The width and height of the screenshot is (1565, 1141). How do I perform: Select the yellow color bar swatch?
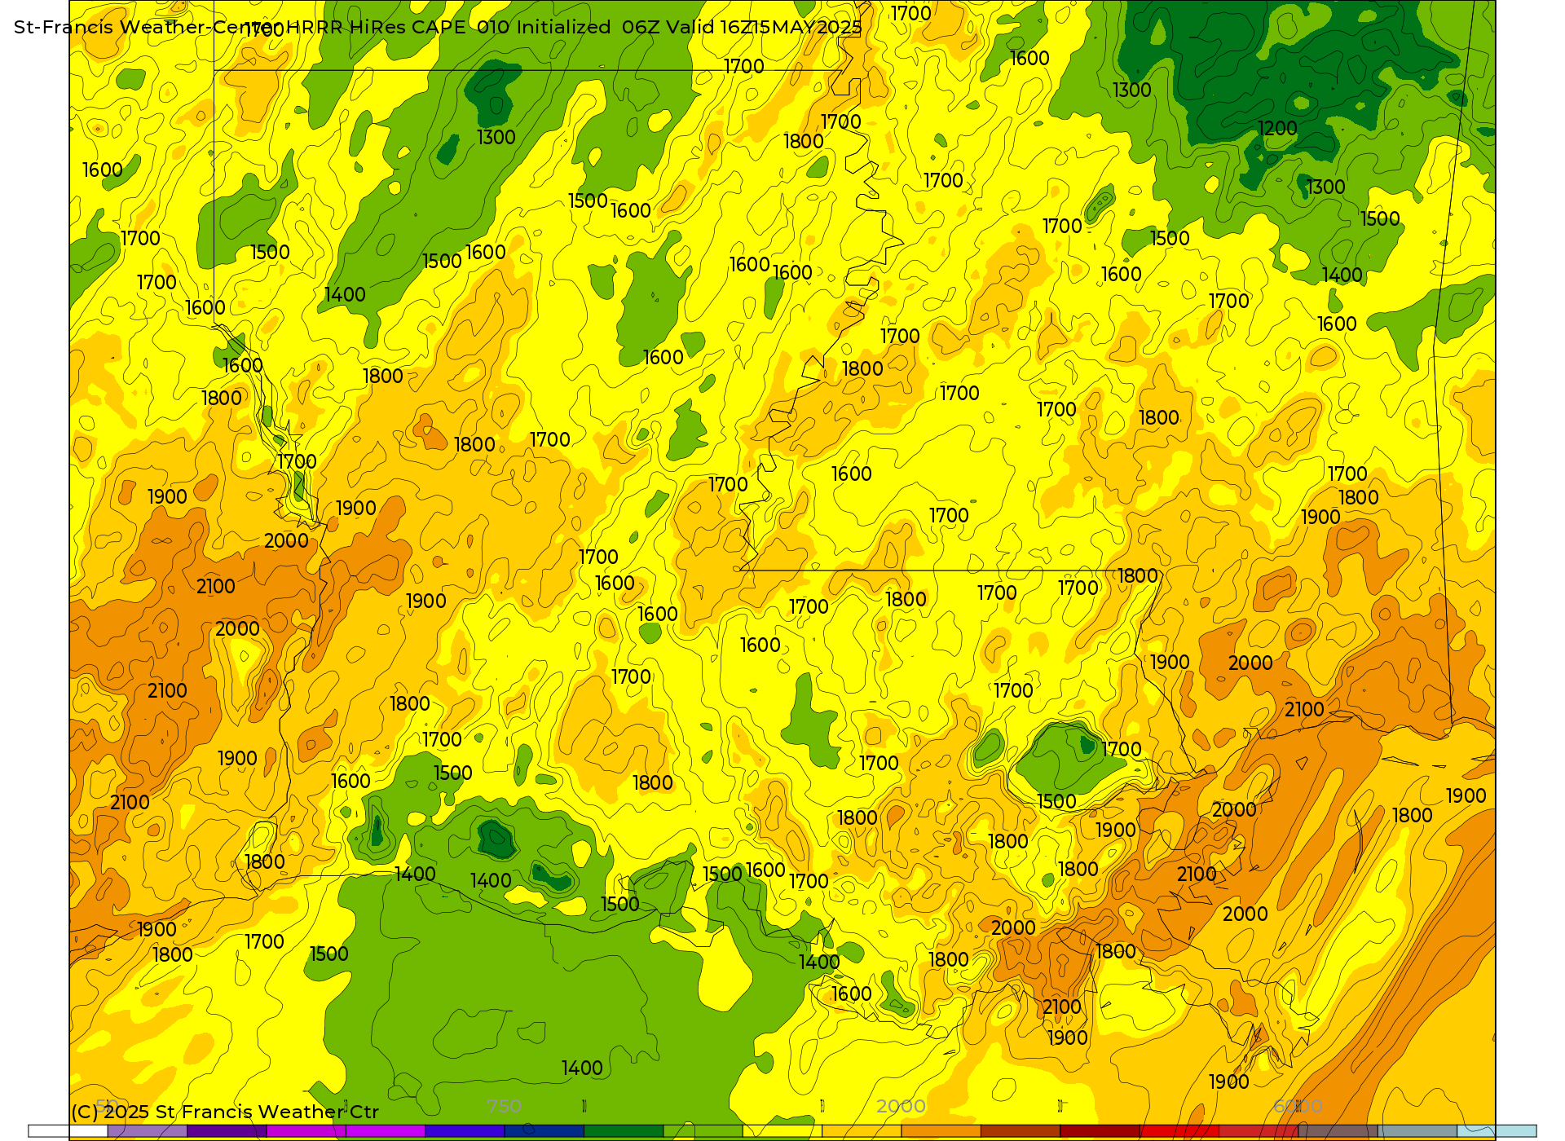point(782,1131)
